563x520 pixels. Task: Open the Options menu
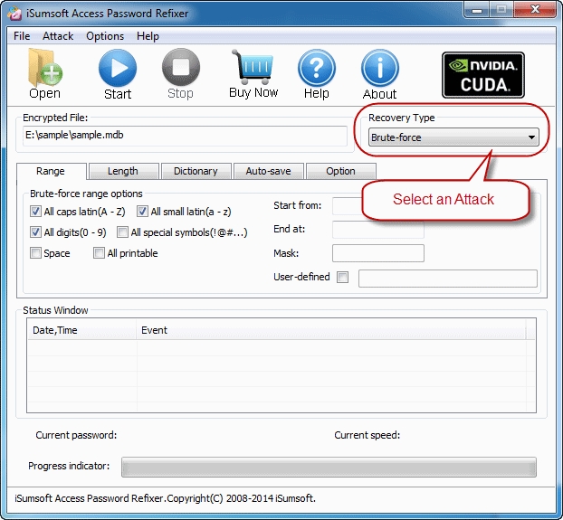(105, 36)
